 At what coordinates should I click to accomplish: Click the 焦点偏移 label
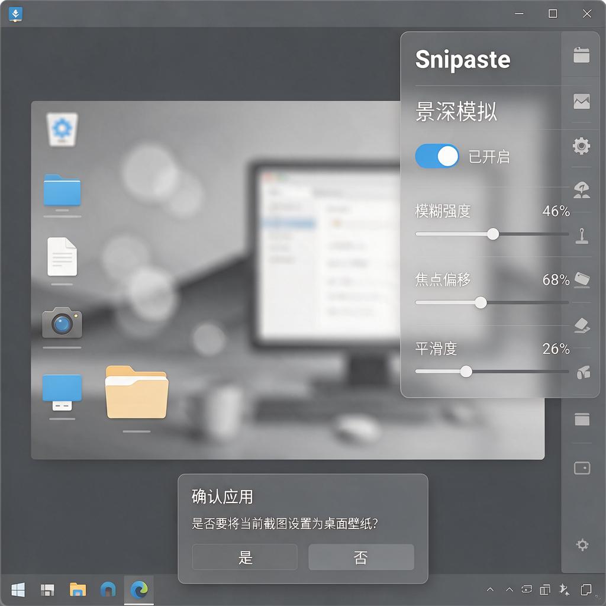pos(443,279)
